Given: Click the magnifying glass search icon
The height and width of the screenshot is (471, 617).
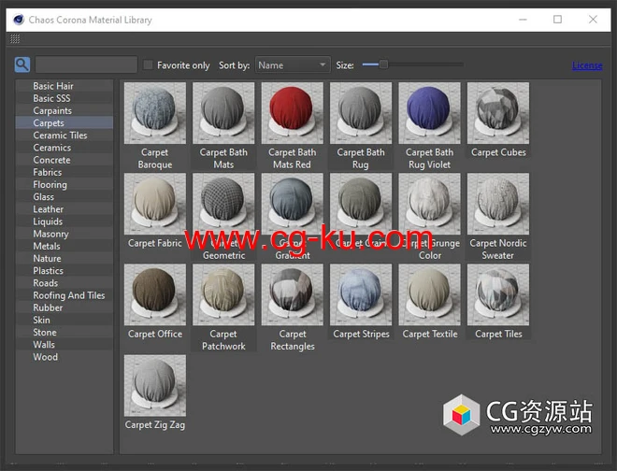Looking at the screenshot, I should pos(22,64).
